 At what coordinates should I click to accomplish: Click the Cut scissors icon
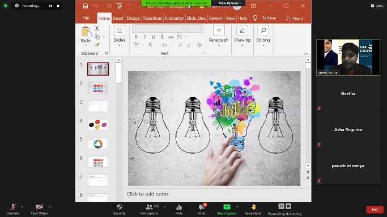pos(97,29)
